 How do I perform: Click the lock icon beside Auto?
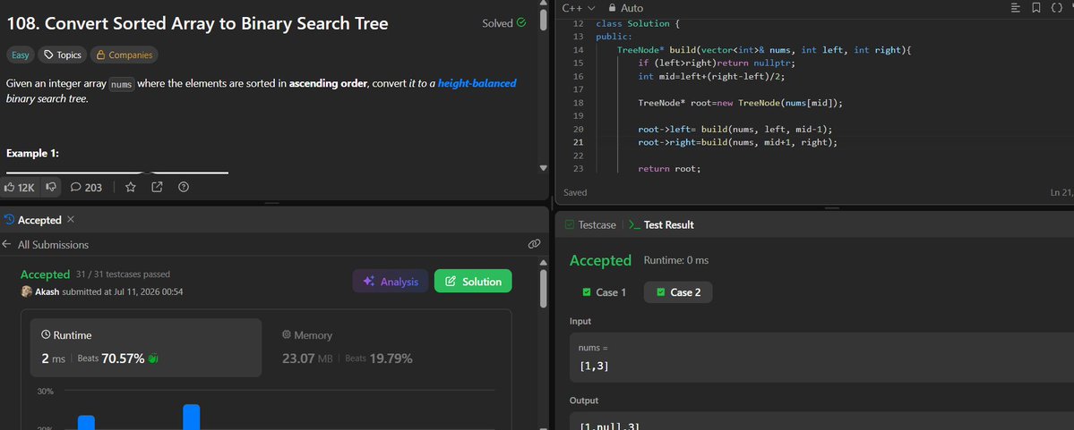click(611, 8)
